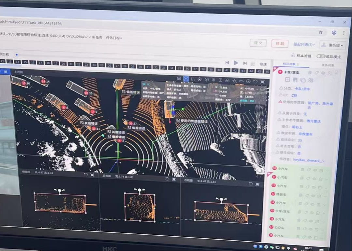Screen dimensions: 352x251
Task: Click the 锚点 value 前右上
Action: 297,127
